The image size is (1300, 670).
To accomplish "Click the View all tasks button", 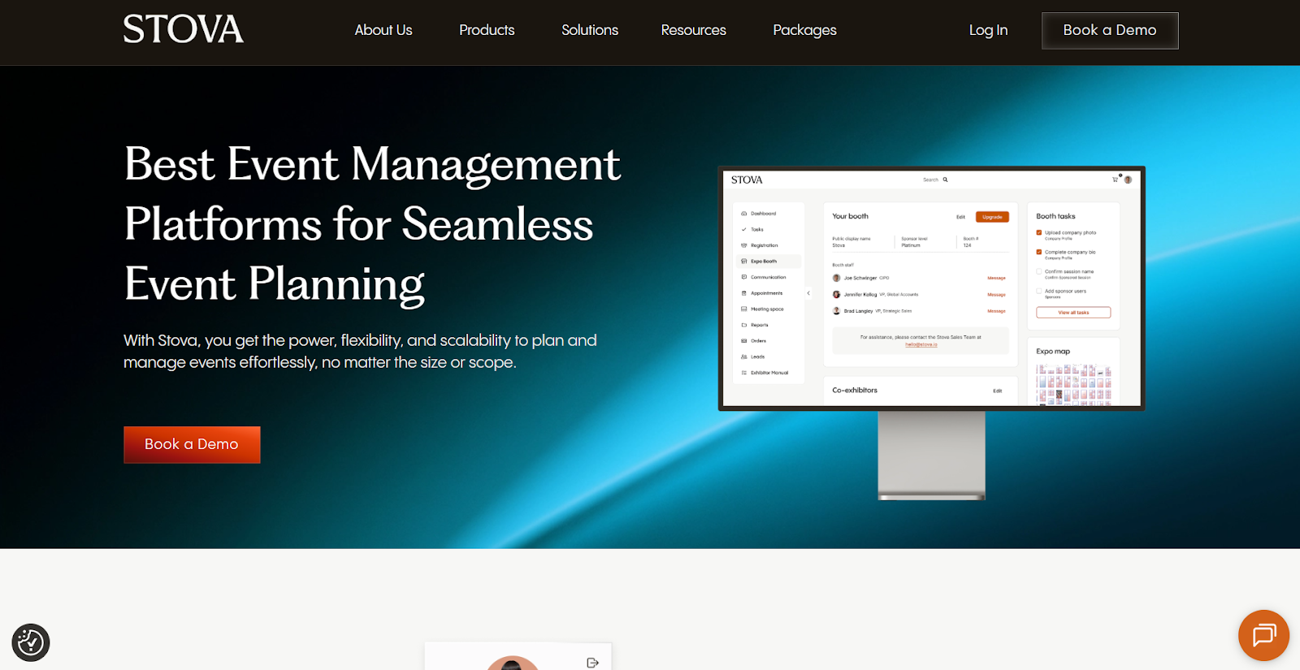I will click(1073, 313).
